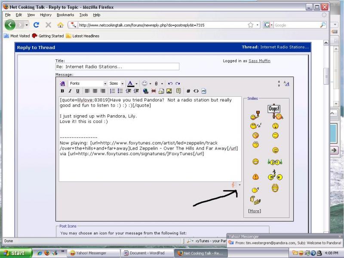Go back to previous page
This screenshot has width=344, height=258.
(10, 25)
